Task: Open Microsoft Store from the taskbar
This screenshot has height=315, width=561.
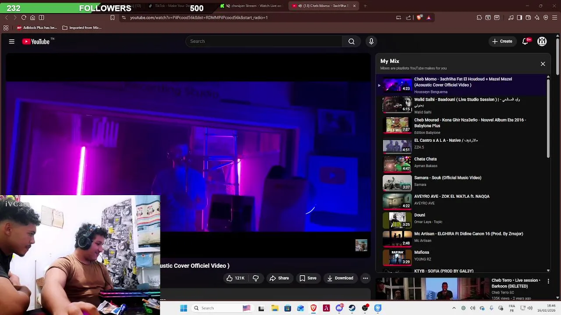Action: coord(288,308)
